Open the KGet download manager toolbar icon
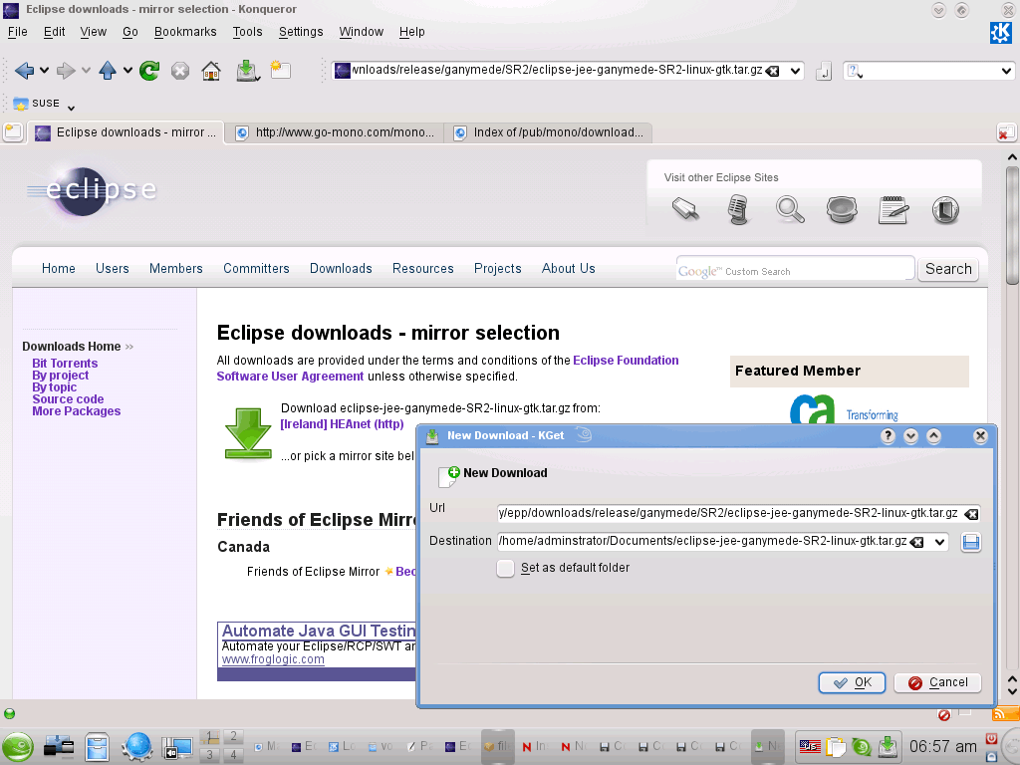 point(247,71)
